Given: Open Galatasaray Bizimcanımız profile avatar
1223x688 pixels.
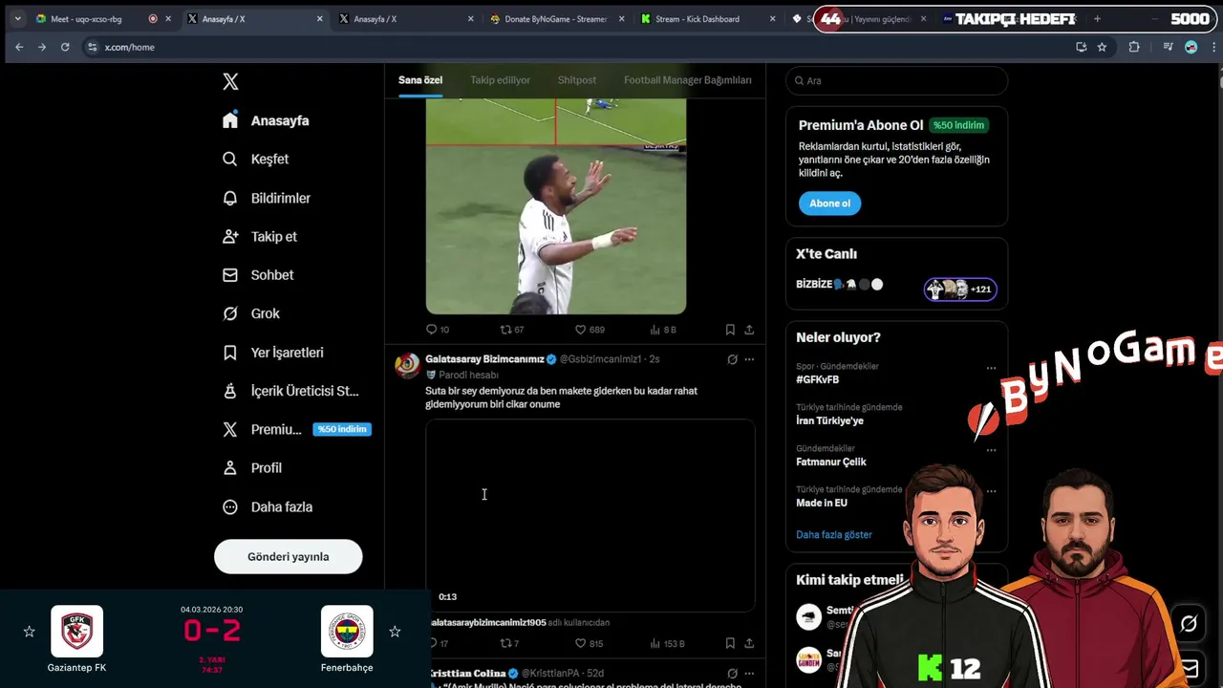Looking at the screenshot, I should 407,365.
